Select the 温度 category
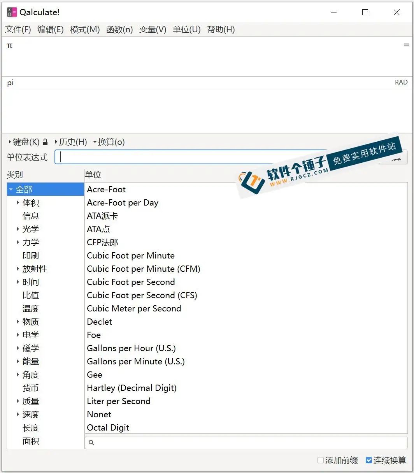The height and width of the screenshot is (473, 414). (31, 308)
